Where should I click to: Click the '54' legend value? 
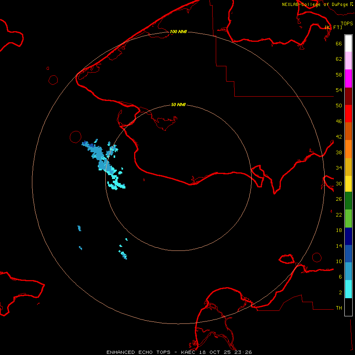coord(339,90)
